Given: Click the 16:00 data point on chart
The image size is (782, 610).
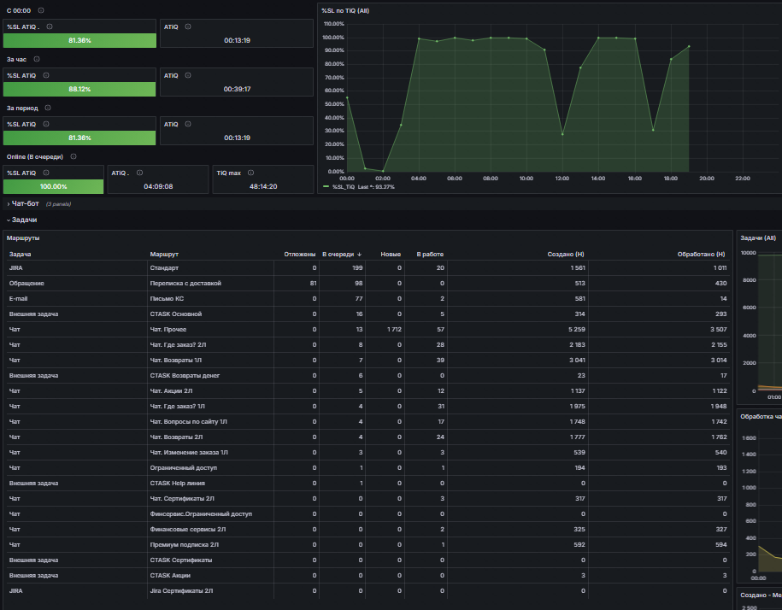Looking at the screenshot, I should point(635,38).
